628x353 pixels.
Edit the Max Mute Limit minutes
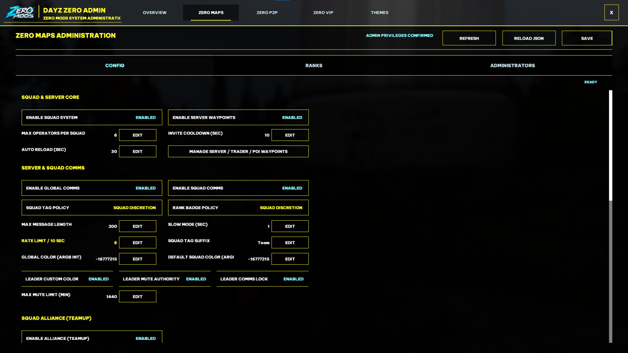pyautogui.click(x=137, y=296)
